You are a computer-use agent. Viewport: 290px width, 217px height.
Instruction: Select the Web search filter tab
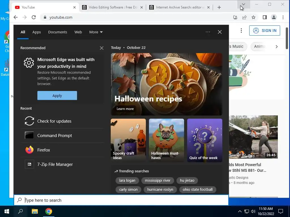pyautogui.click(x=78, y=32)
